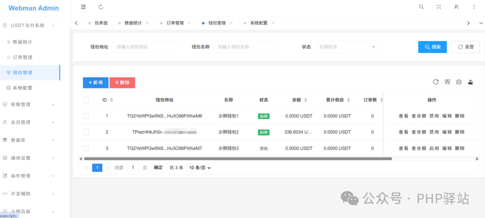Focus the 钱包地址 input field

(x=145, y=47)
